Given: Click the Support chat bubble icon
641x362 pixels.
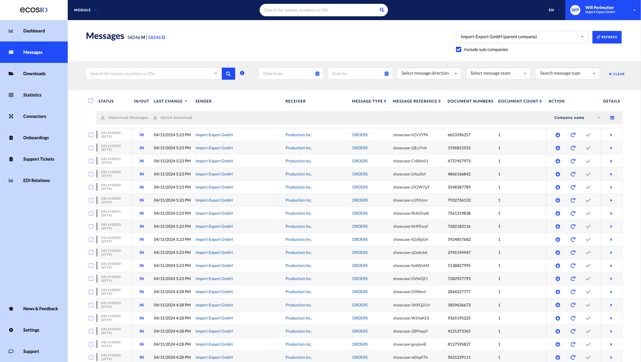Looking at the screenshot, I should (11, 351).
